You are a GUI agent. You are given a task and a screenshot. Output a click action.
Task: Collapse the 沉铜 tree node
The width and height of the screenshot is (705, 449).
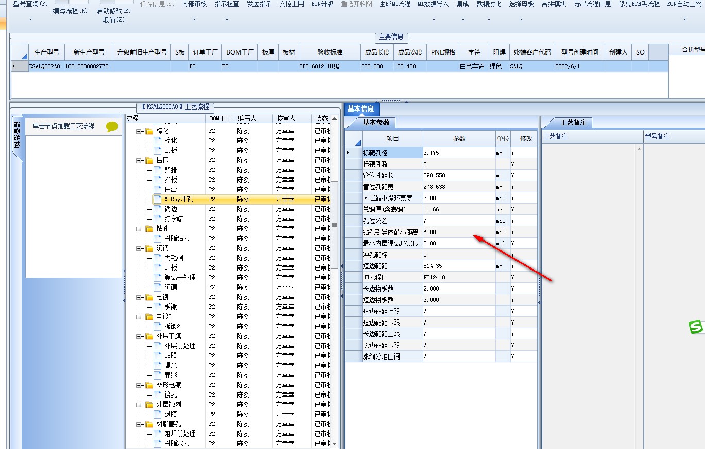[x=139, y=248]
